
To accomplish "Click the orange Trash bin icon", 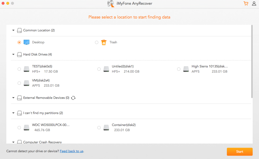I will click(104, 42).
